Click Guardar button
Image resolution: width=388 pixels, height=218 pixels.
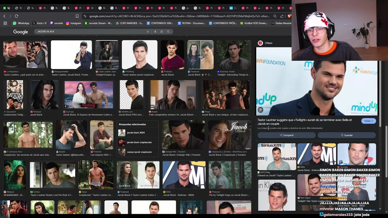pyautogui.click(x=347, y=135)
